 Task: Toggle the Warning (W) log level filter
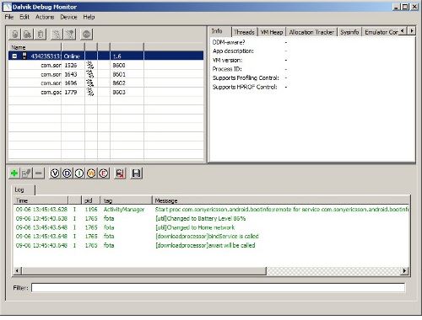coord(91,173)
